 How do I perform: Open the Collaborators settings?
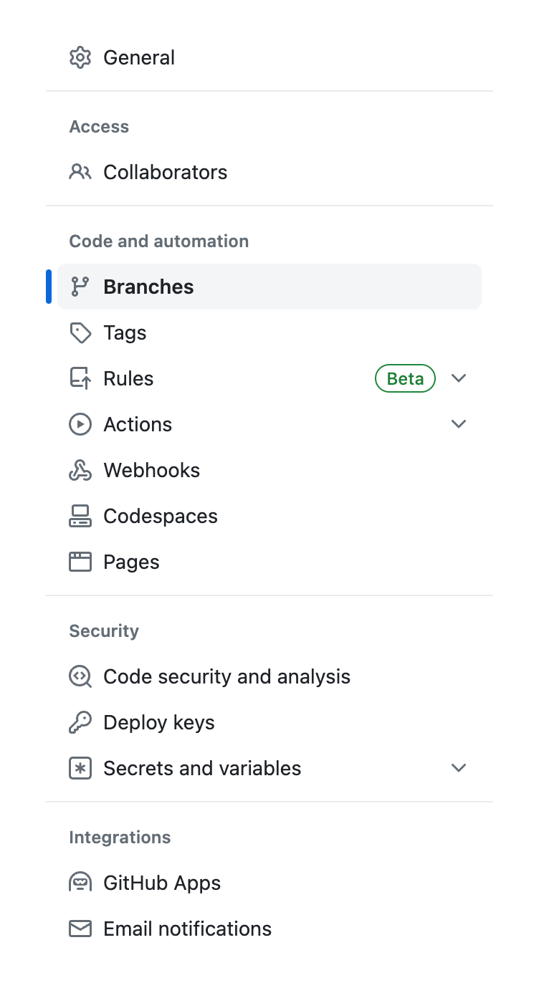click(x=165, y=171)
